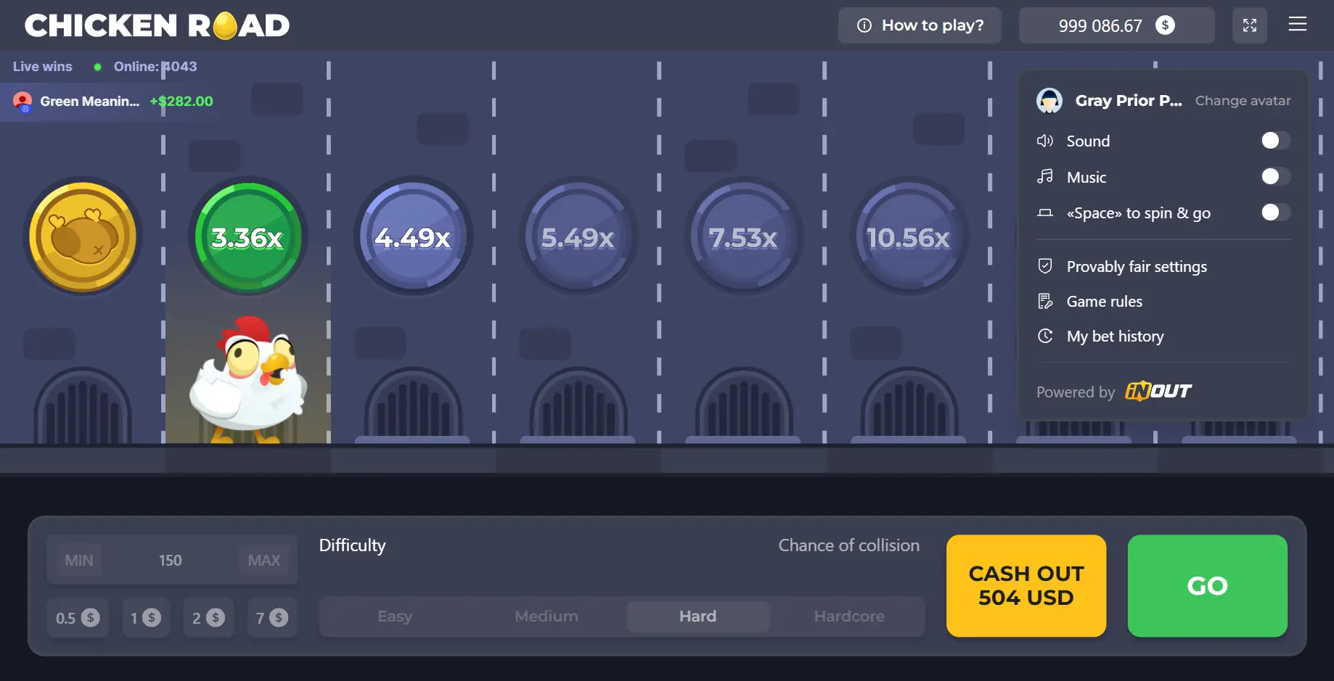Mute game sound via the speaker icon
The image size is (1334, 681).
pos(1045,141)
